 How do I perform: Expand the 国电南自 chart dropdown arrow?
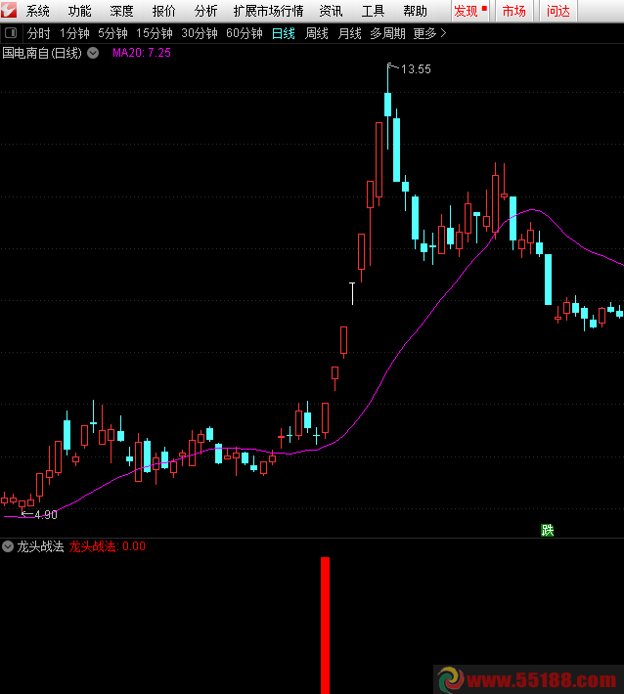point(93,53)
